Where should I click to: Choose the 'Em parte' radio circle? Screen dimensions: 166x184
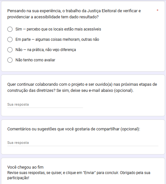tap(10, 39)
